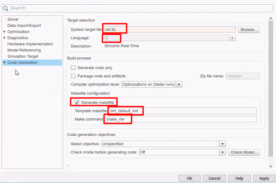Expand the Optimization tree node
Screen dimensions: 276x183
point(4,32)
